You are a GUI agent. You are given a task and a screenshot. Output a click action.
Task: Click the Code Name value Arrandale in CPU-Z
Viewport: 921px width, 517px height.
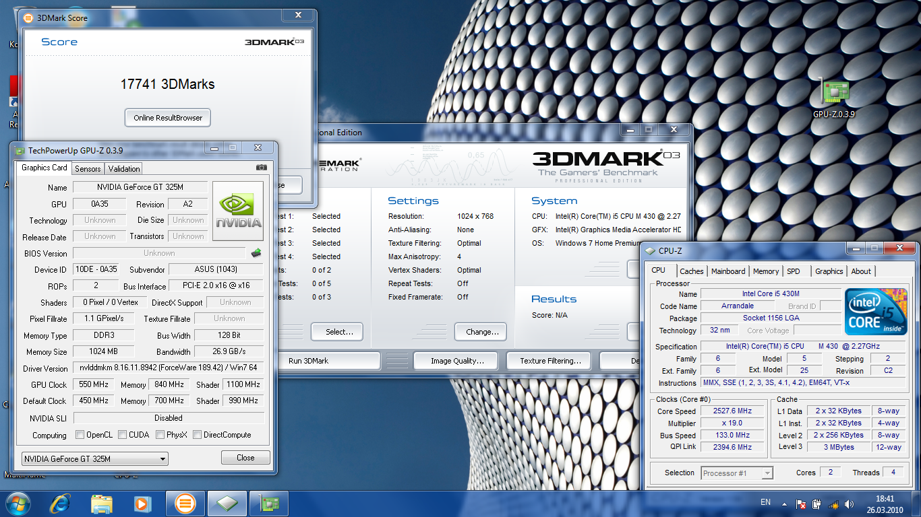click(x=738, y=306)
